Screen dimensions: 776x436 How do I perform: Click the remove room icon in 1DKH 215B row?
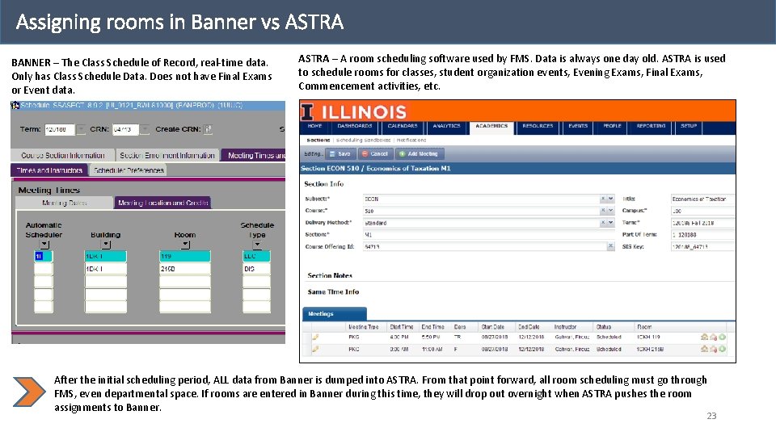(x=713, y=349)
